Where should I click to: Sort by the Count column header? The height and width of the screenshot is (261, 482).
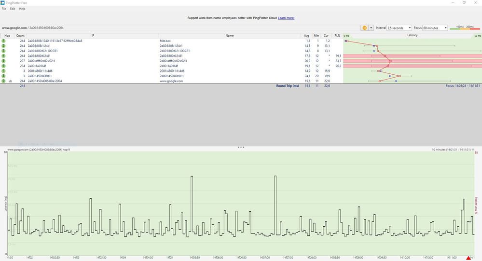pos(20,36)
